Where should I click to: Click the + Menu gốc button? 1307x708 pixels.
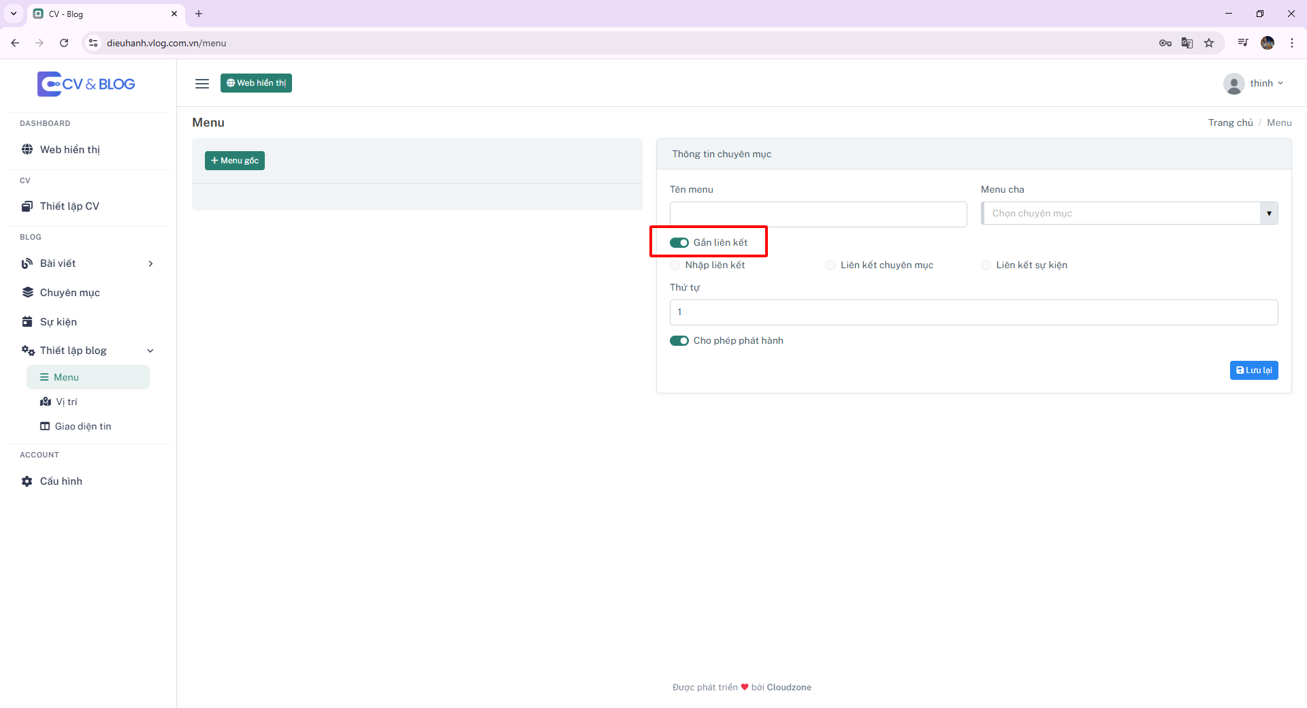pos(235,161)
